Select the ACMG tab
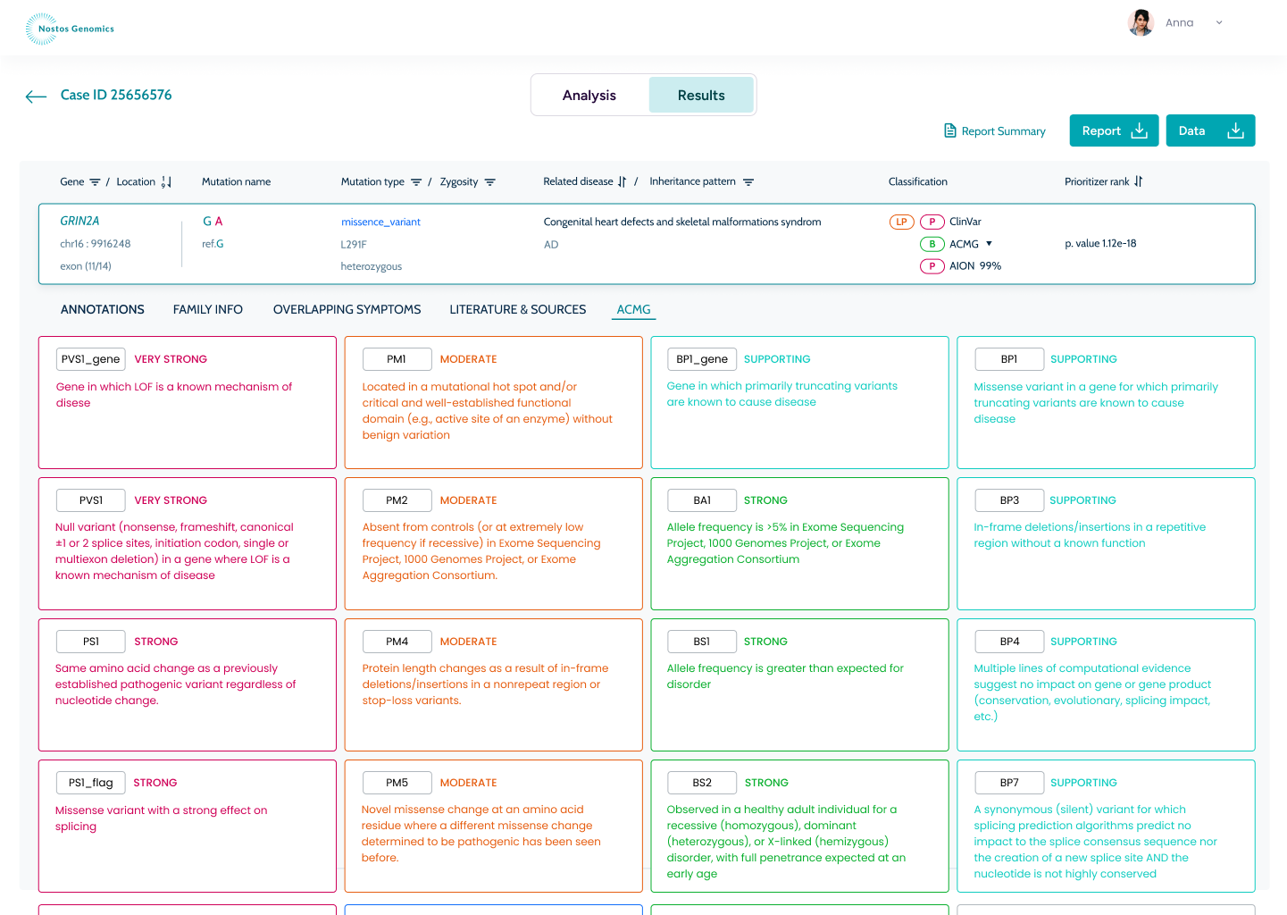1287x915 pixels. click(x=633, y=309)
